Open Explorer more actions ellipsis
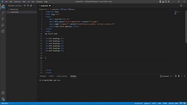This screenshot has height=105, width=187. click(x=34, y=6)
